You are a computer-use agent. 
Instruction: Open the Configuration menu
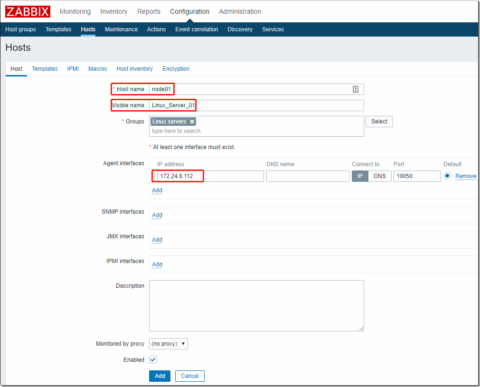pyautogui.click(x=189, y=11)
